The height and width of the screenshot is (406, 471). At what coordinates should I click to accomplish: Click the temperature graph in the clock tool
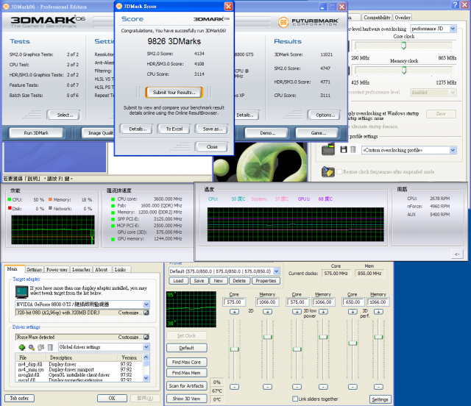191,309
